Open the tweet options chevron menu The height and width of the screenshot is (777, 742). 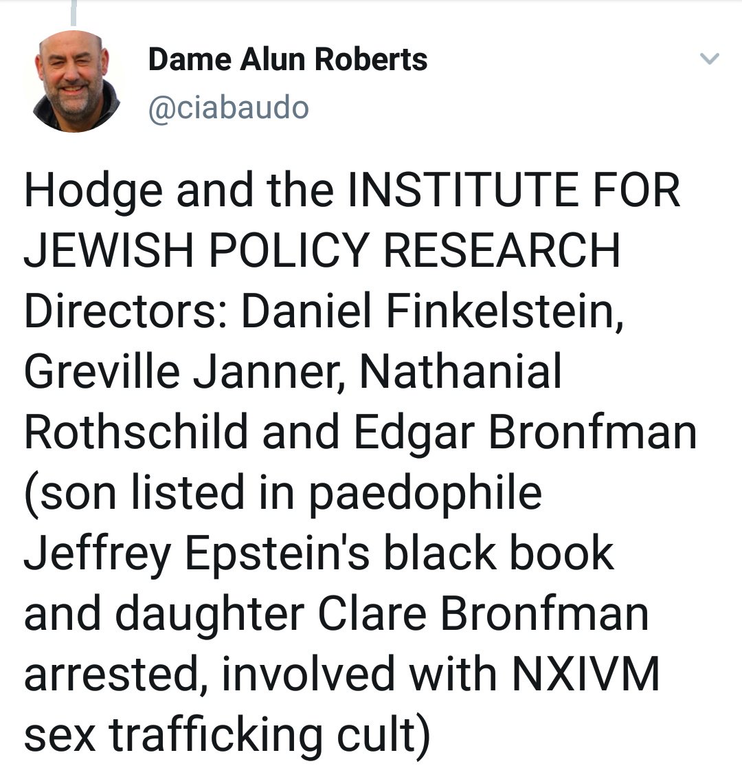[x=708, y=60]
